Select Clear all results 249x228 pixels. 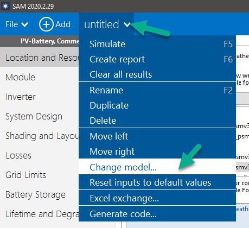[x=157, y=74]
